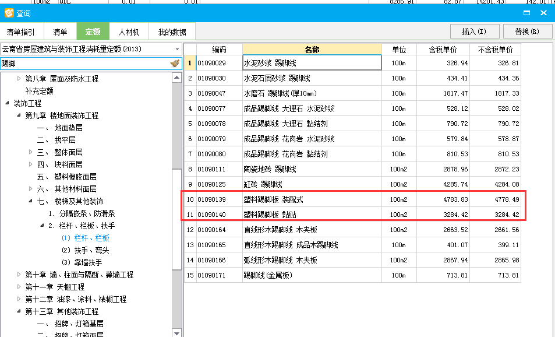Image resolution: width=555 pixels, height=337 pixels.
Task: Click the 不含税单价 column header
Action: coord(495,50)
